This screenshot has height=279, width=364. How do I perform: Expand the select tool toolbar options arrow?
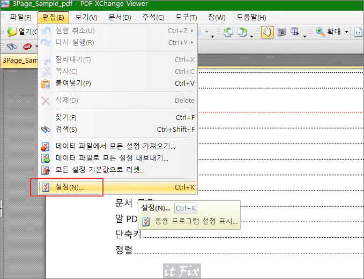[305, 36]
